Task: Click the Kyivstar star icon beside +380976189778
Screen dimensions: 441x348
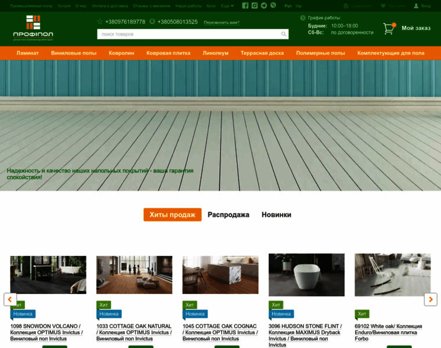Action: tap(100, 21)
